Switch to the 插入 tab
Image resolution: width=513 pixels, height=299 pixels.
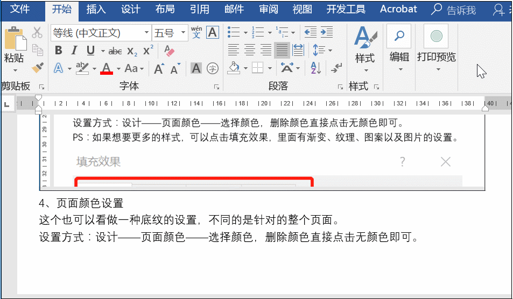click(x=96, y=9)
